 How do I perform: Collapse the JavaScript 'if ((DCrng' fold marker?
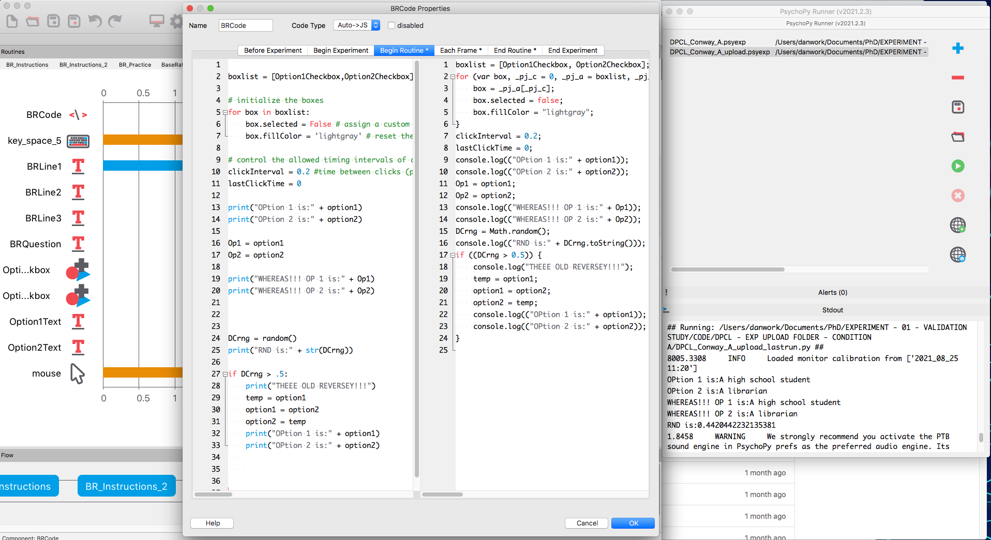(453, 255)
